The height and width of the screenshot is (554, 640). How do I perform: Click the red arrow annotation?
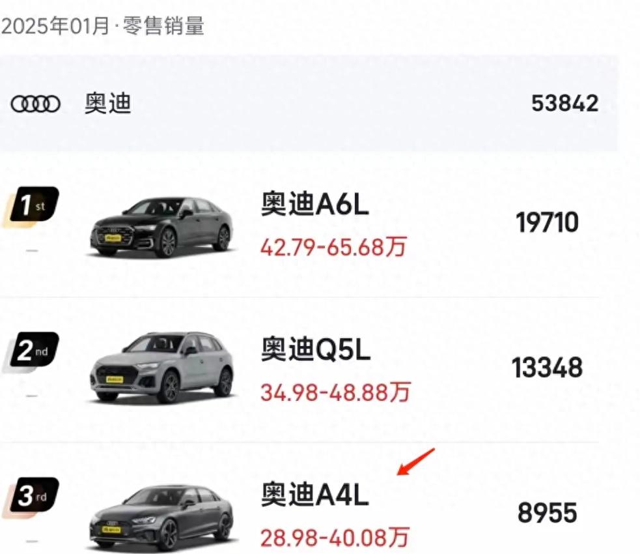tap(415, 463)
